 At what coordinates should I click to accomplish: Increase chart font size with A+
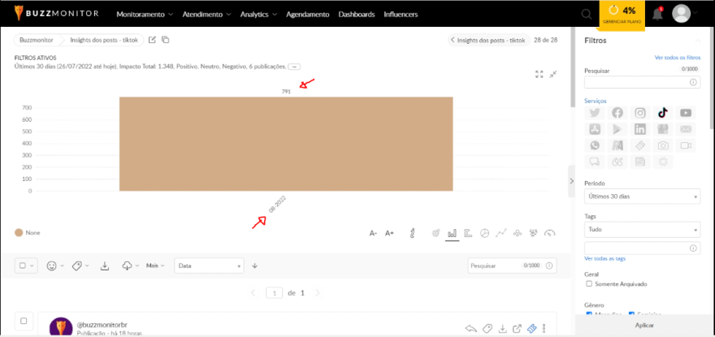389,233
